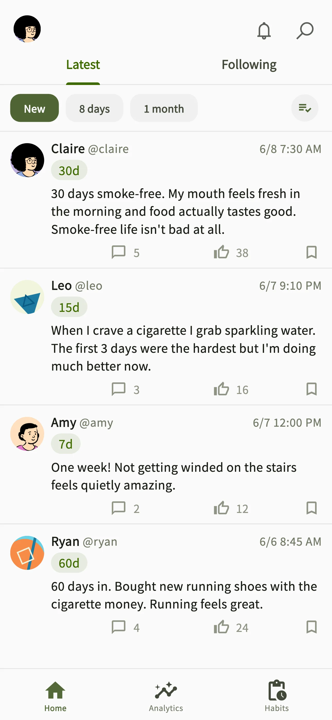Switch to the Latest tab
The height and width of the screenshot is (720, 332).
[83, 65]
